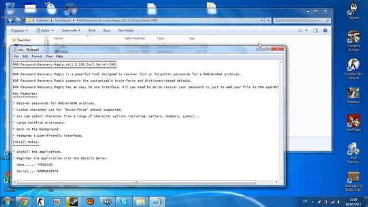Sort by the Date modified column
Viewport: 368px width, 207px height.
(135, 39)
